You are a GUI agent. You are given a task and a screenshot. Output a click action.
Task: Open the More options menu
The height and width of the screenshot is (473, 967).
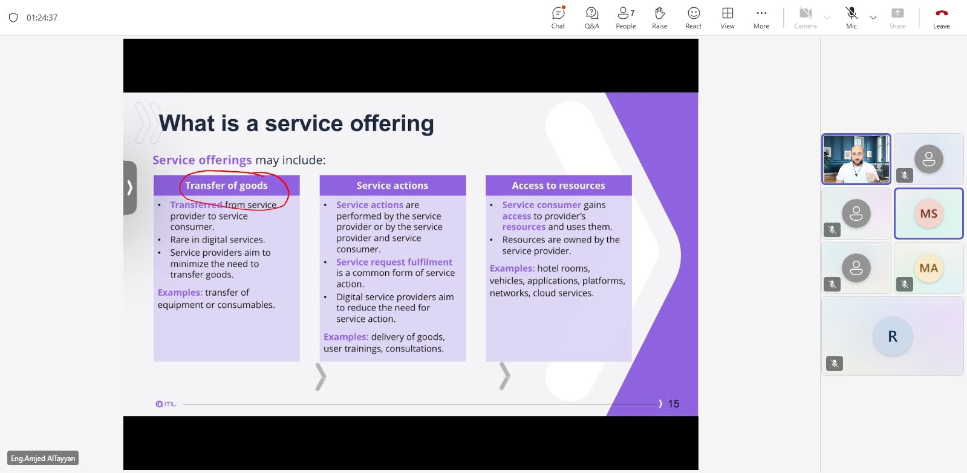761,18
